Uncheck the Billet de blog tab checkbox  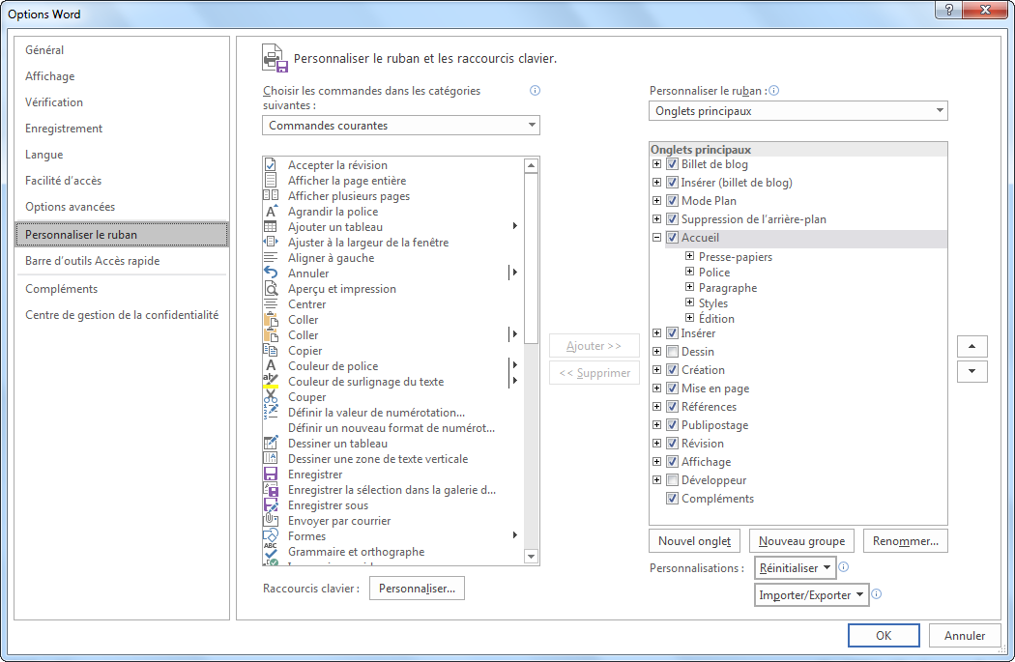(672, 164)
